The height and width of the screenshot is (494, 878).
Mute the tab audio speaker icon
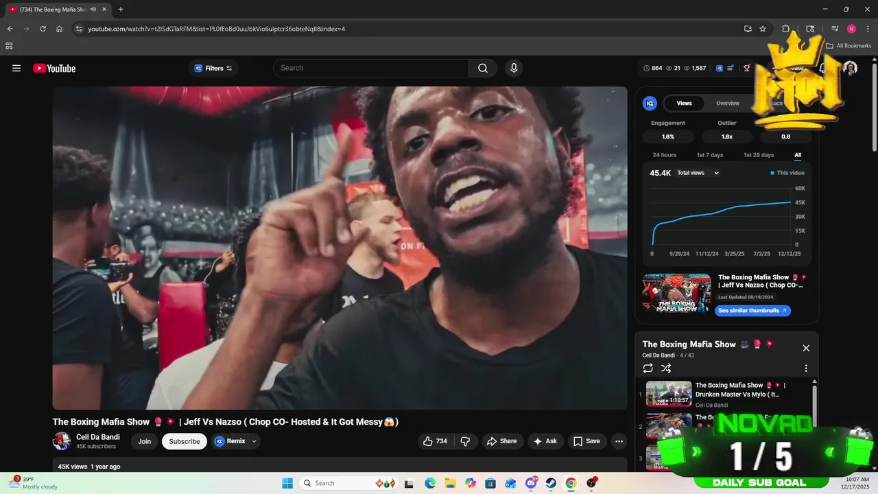point(93,10)
